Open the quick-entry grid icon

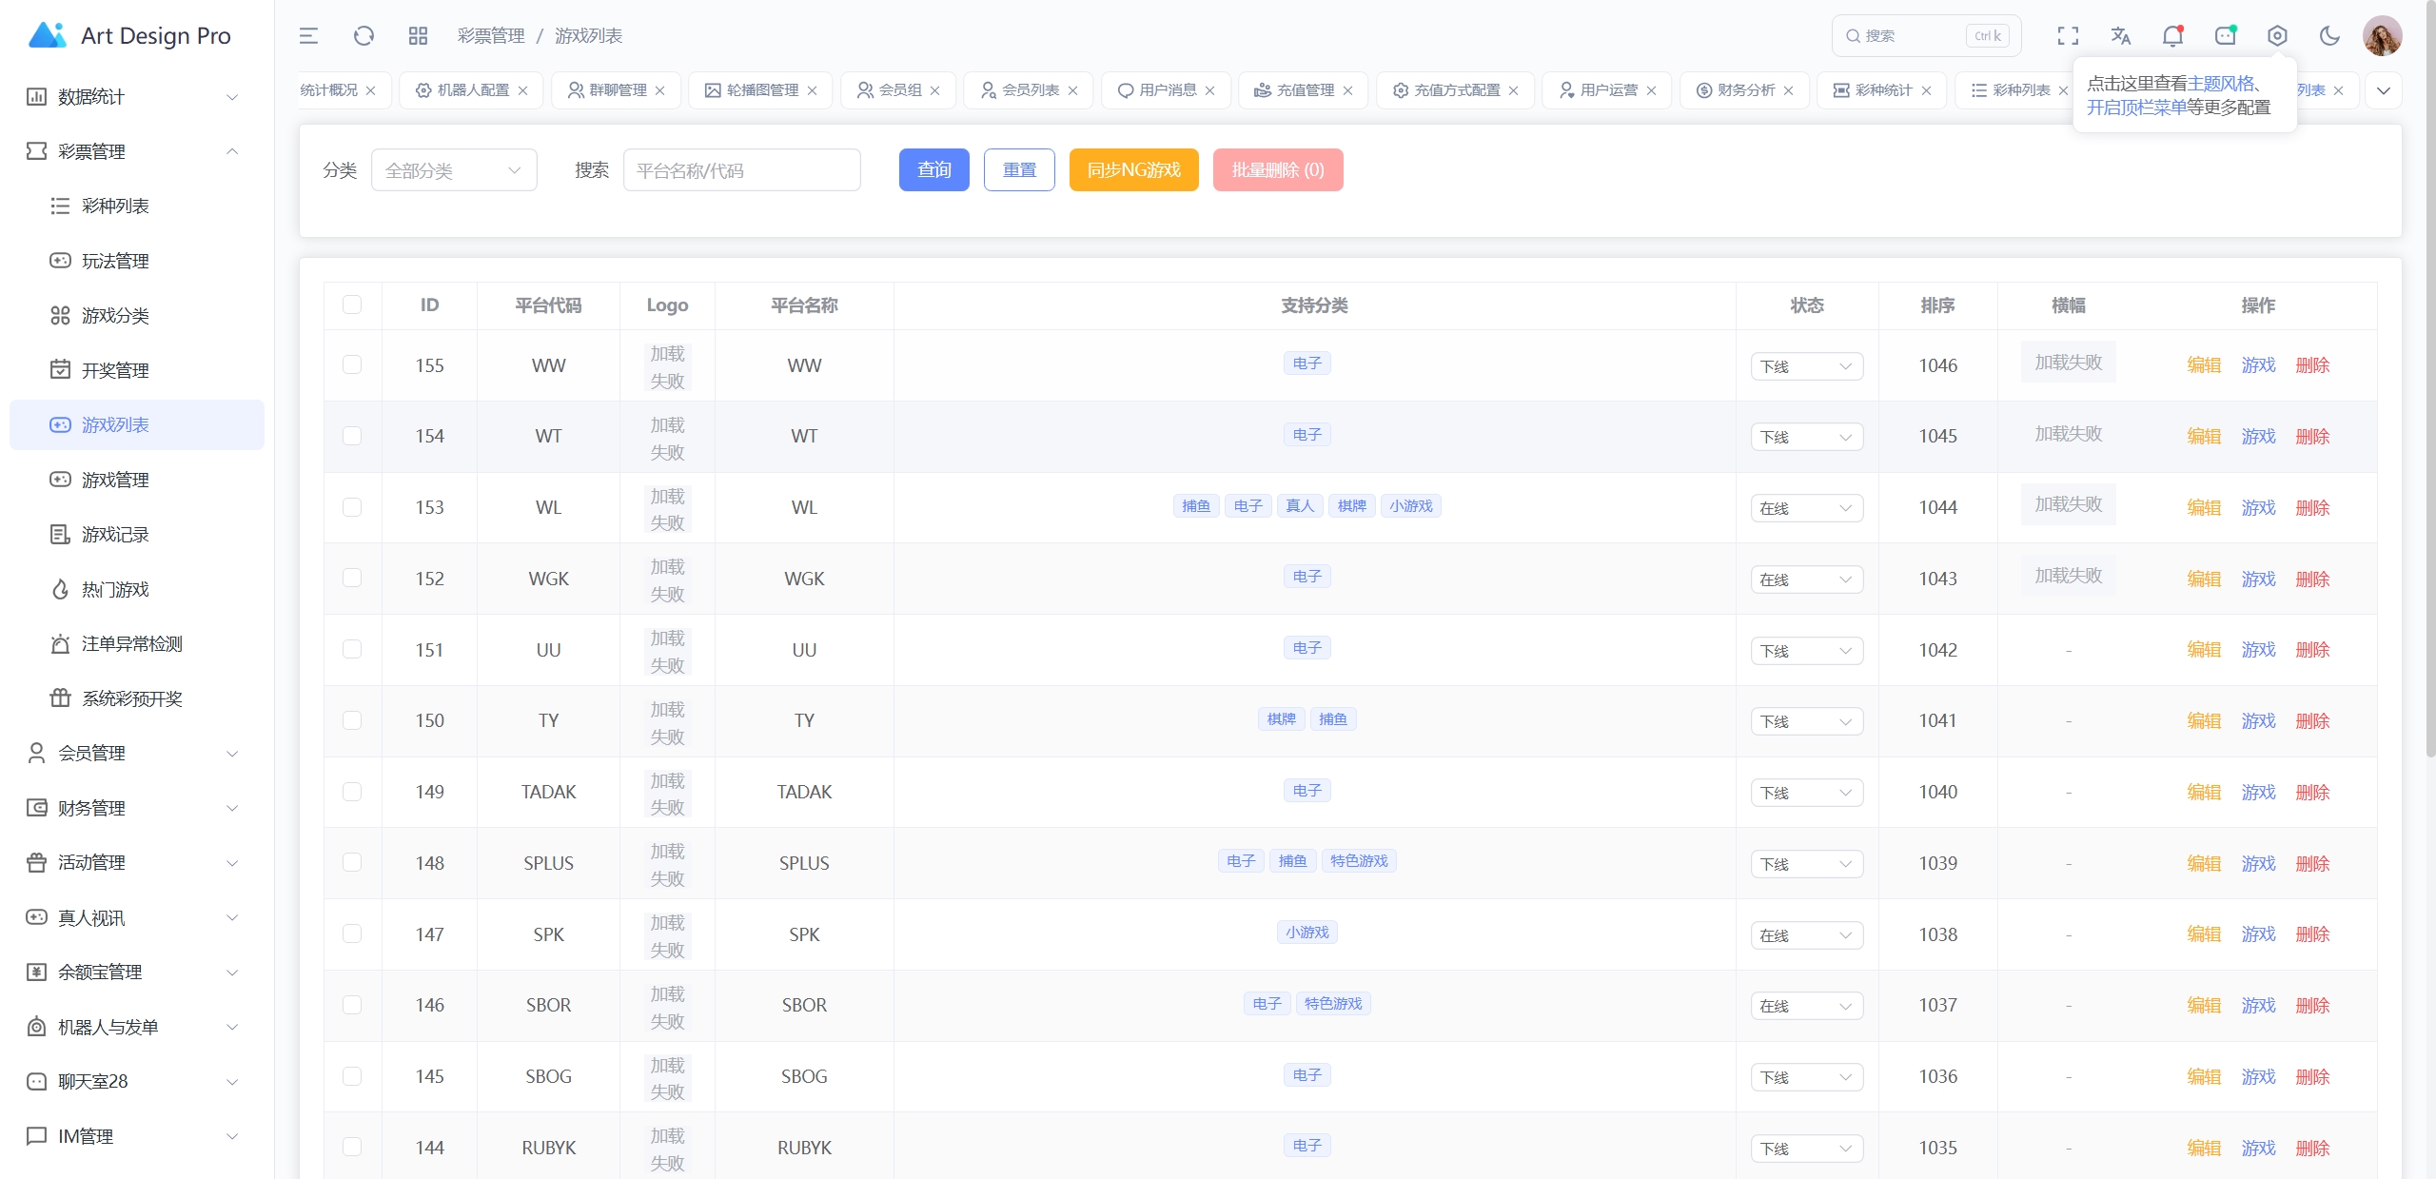[x=418, y=36]
